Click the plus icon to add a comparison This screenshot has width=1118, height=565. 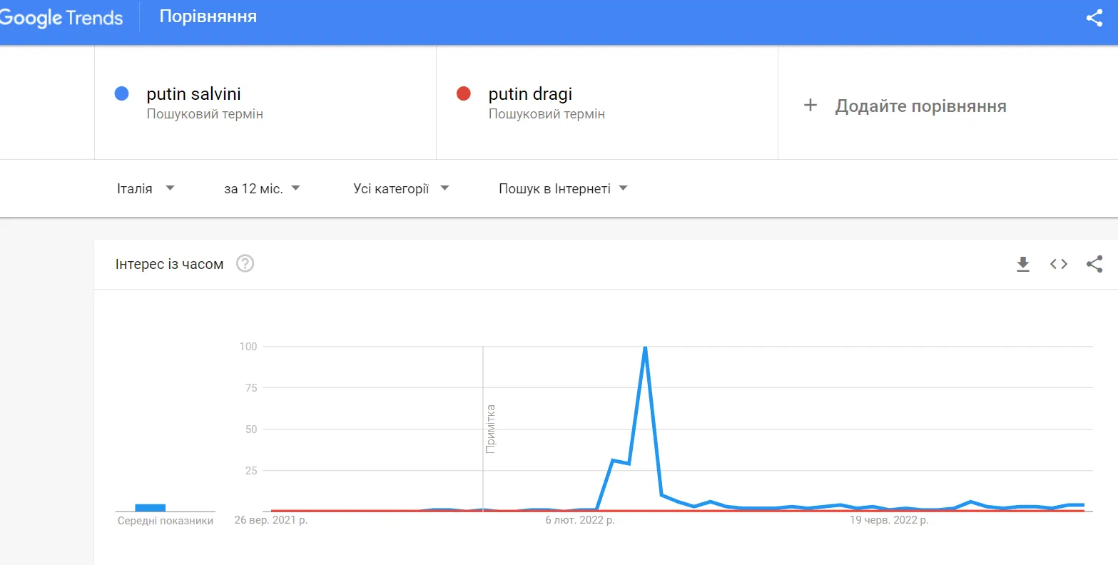click(x=810, y=106)
